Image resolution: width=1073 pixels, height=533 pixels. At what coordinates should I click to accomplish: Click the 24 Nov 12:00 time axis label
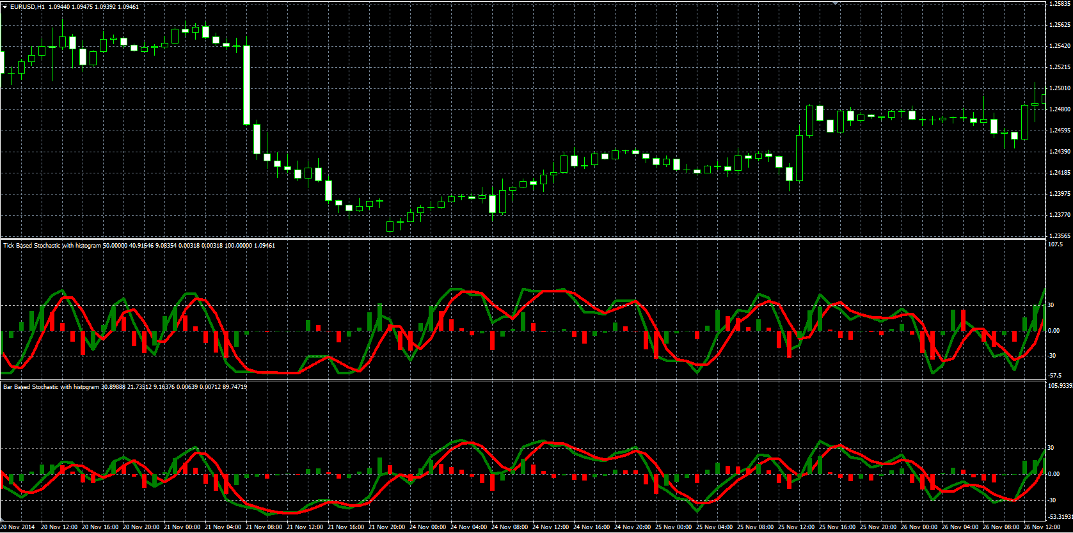click(x=550, y=527)
